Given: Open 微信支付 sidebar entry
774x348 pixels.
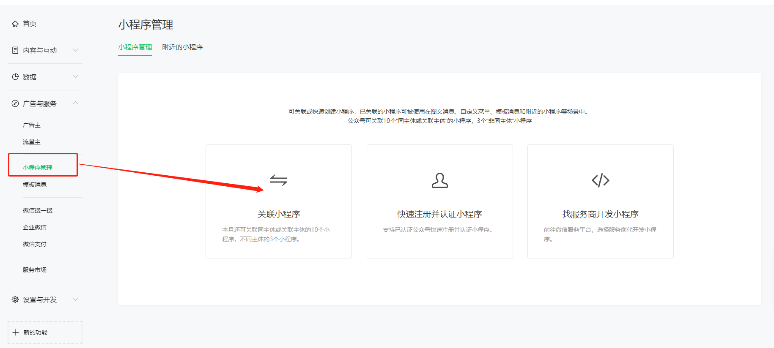Looking at the screenshot, I should coord(35,244).
